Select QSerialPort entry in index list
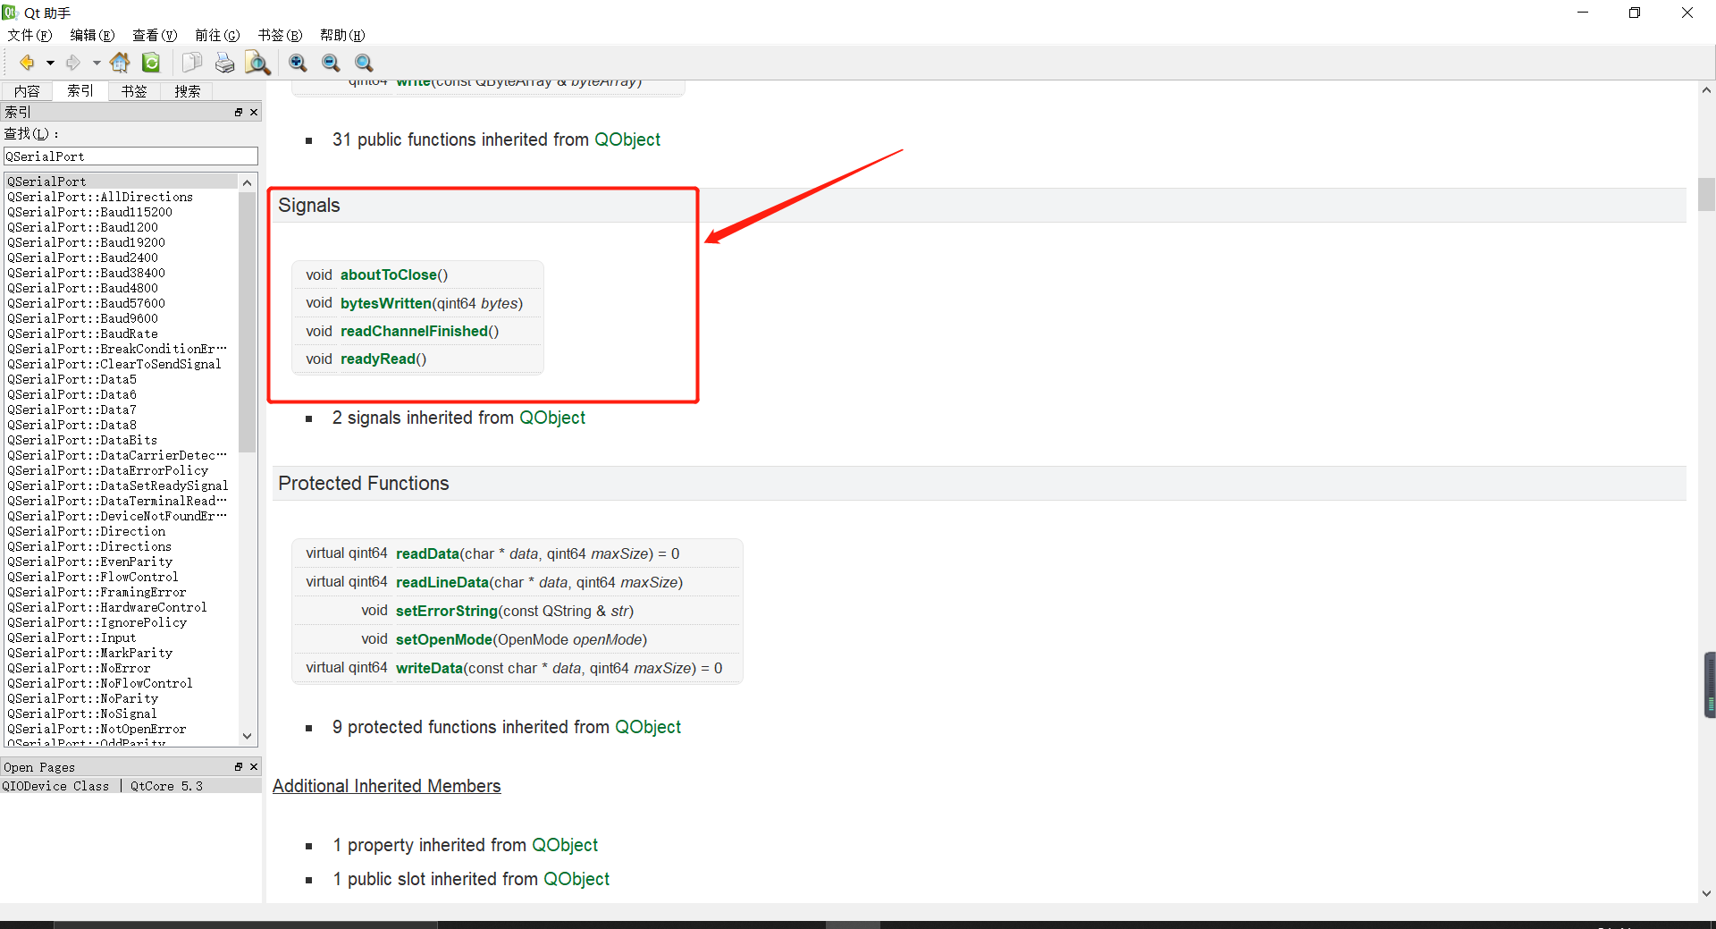Image resolution: width=1716 pixels, height=929 pixels. (x=122, y=182)
